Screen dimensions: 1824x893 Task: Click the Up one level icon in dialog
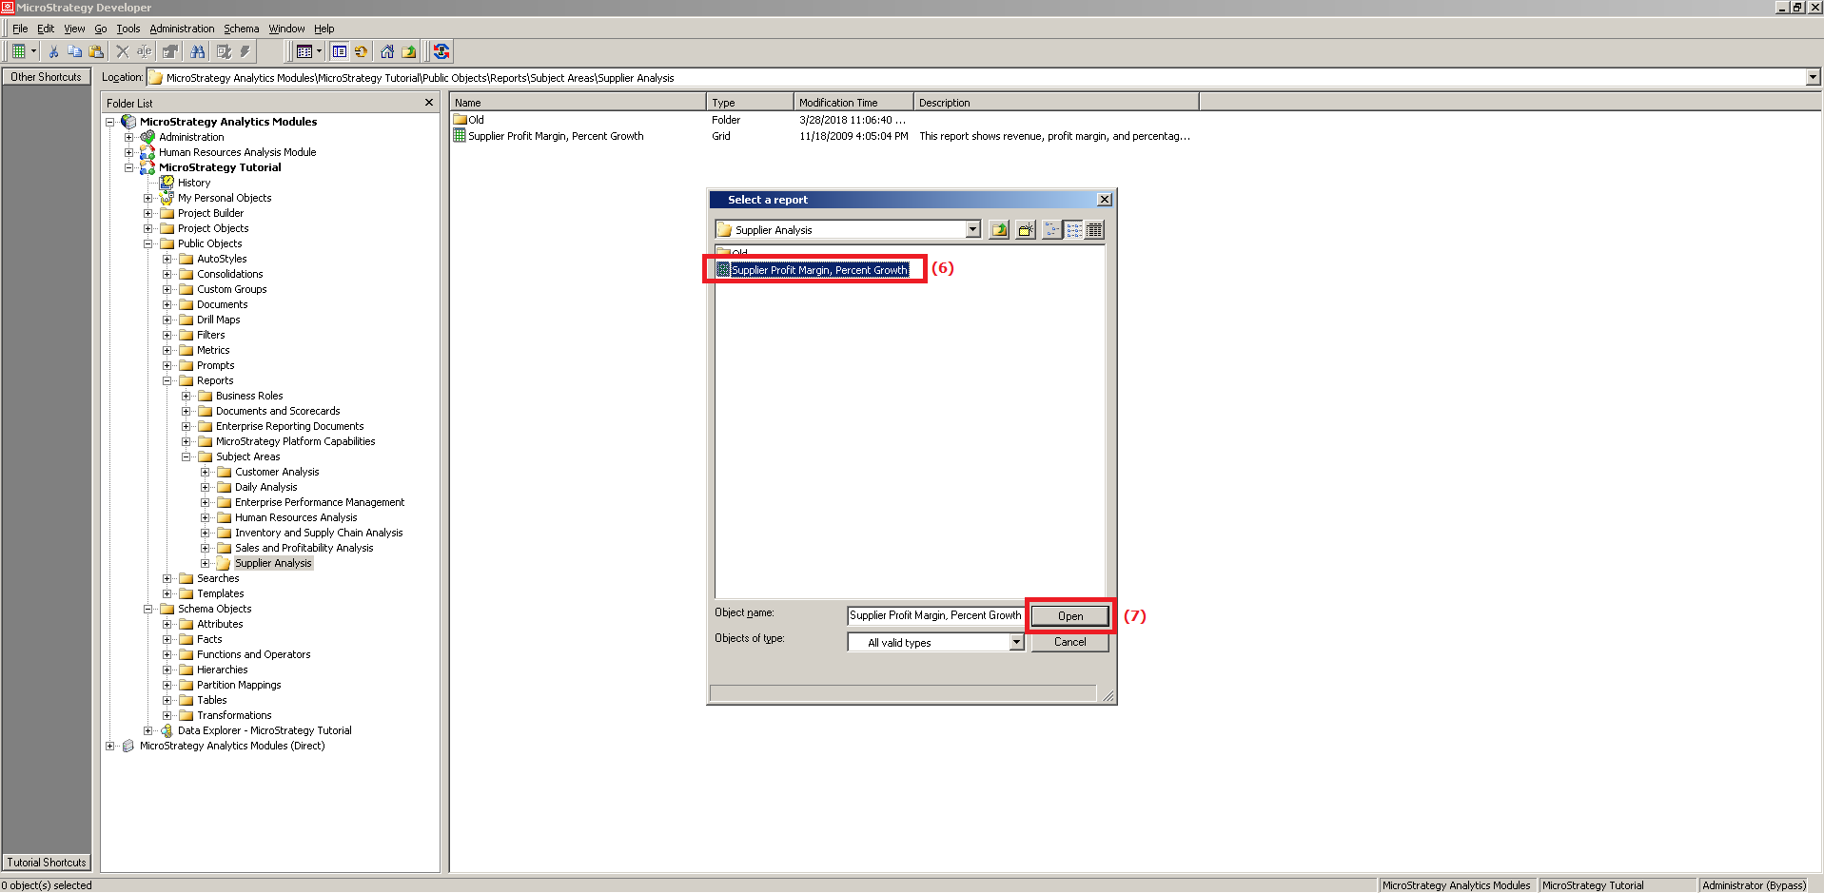999,230
